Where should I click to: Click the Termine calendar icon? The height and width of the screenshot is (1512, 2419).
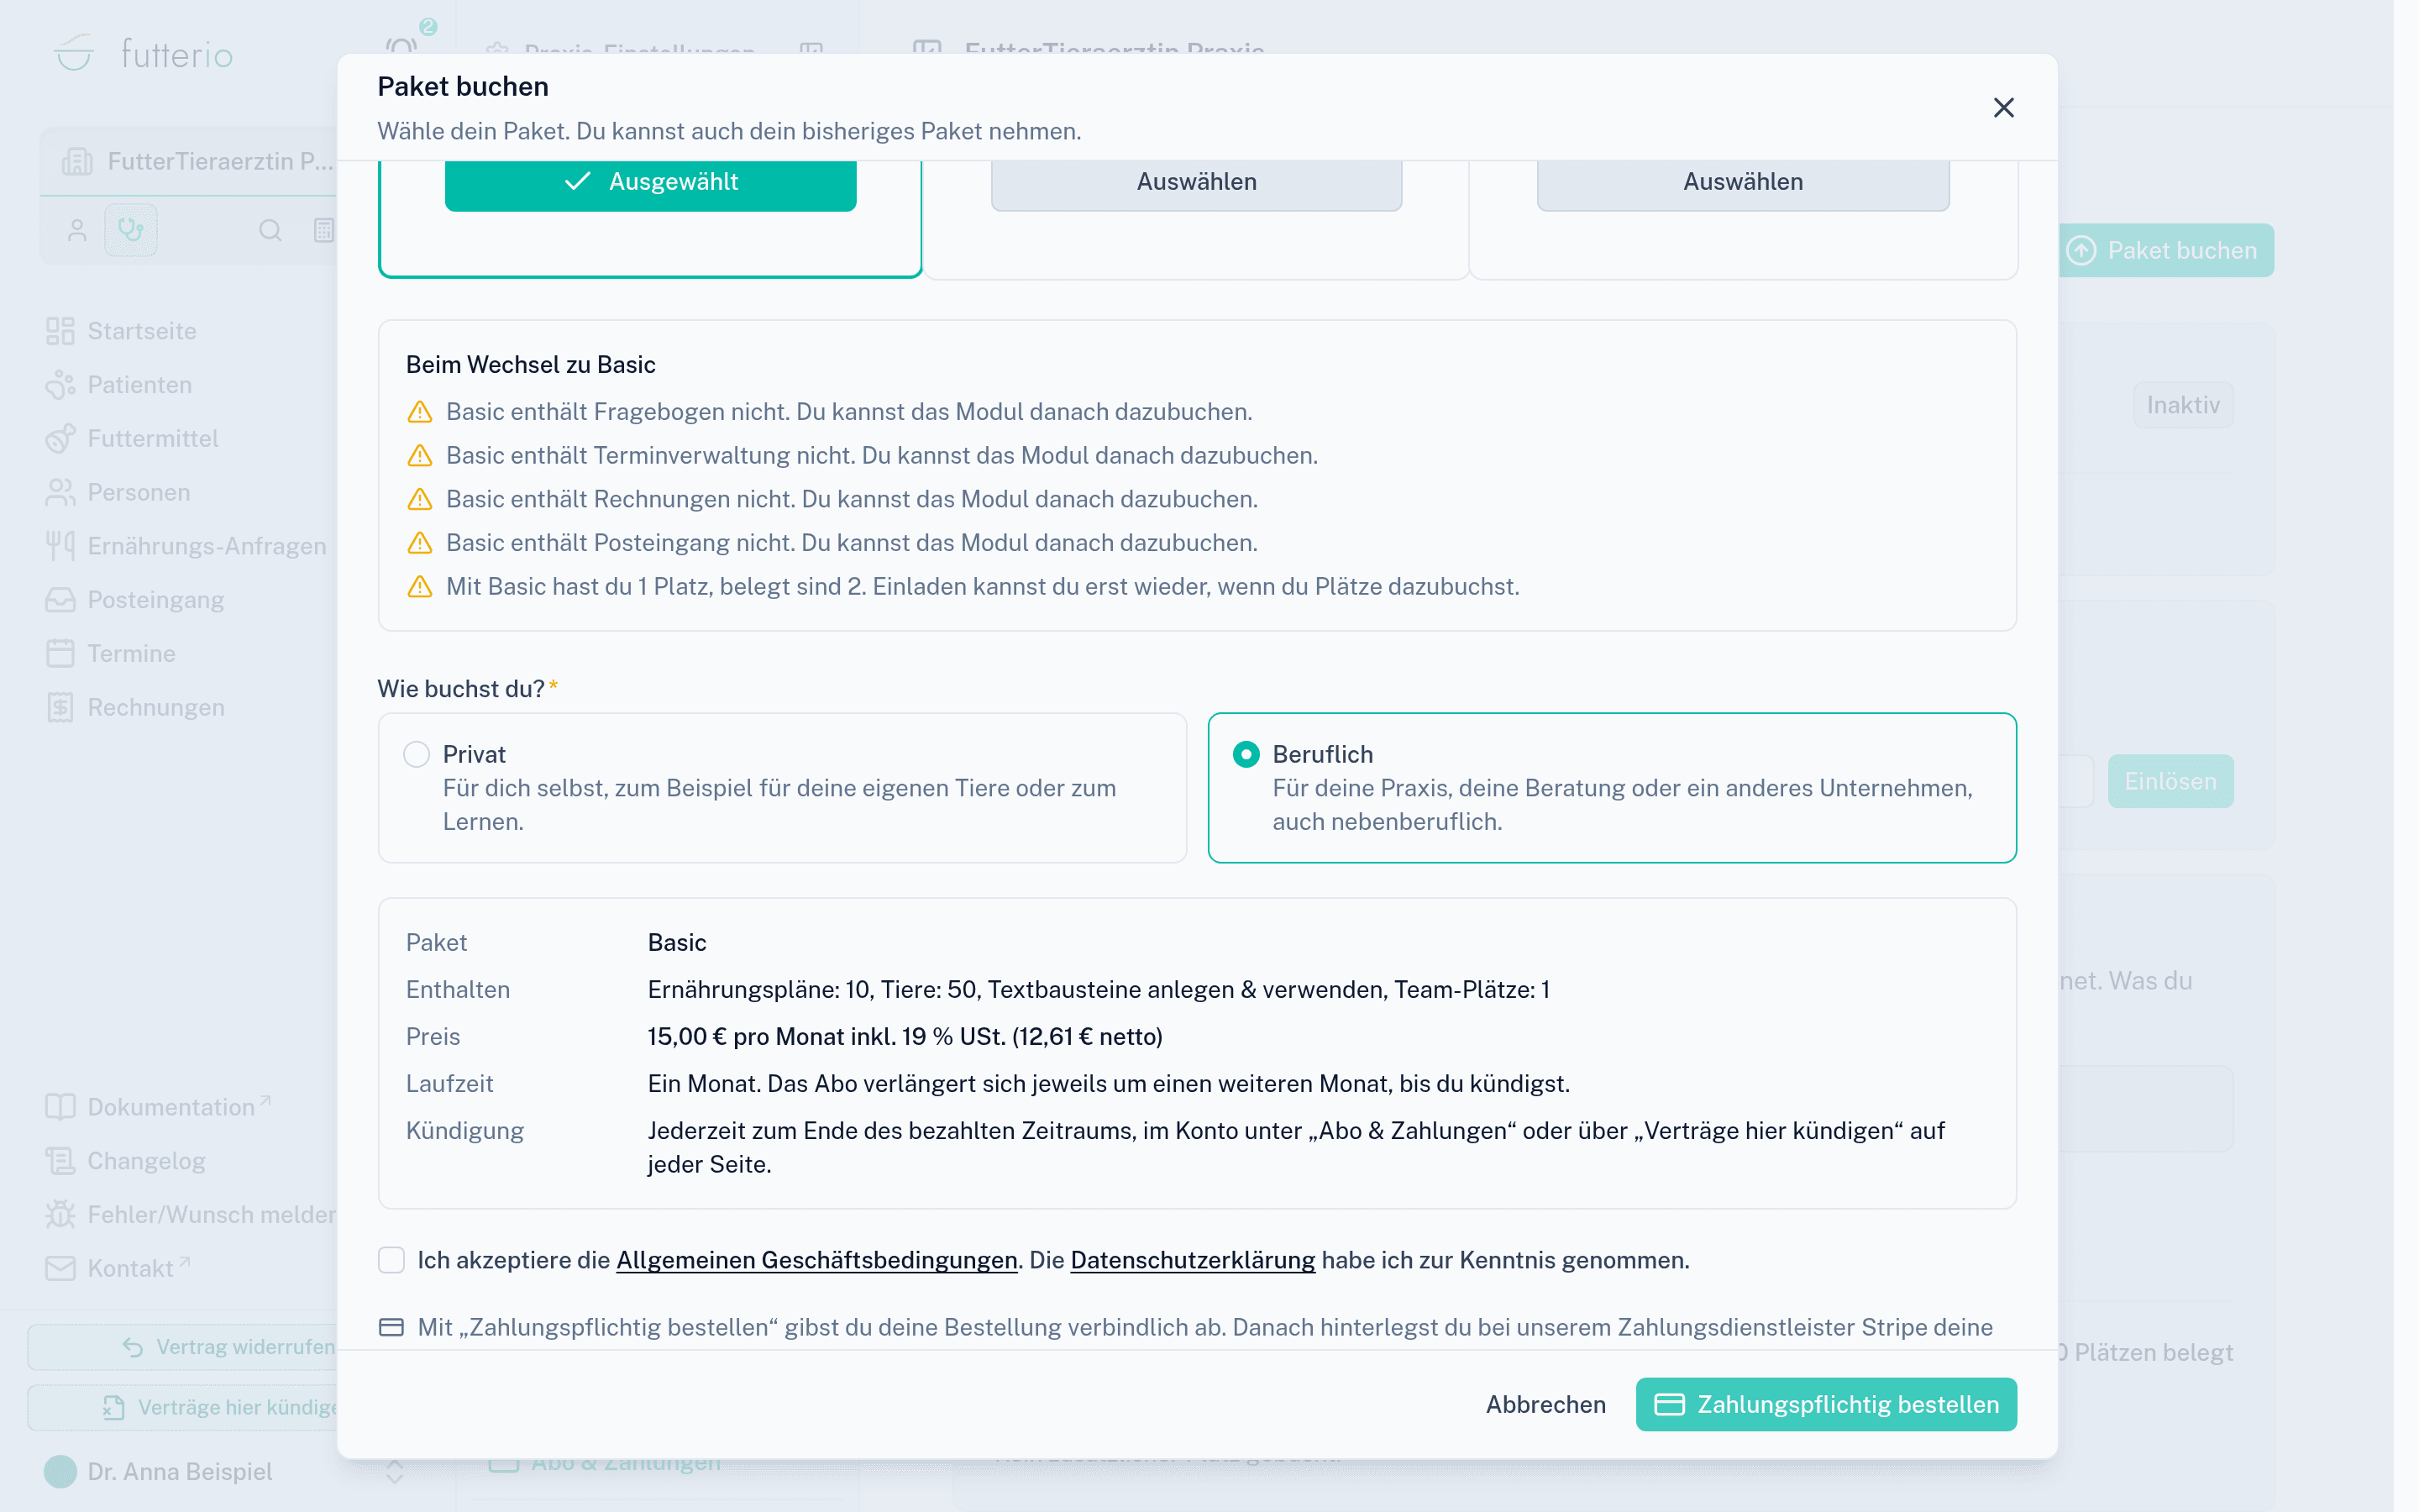click(60, 654)
